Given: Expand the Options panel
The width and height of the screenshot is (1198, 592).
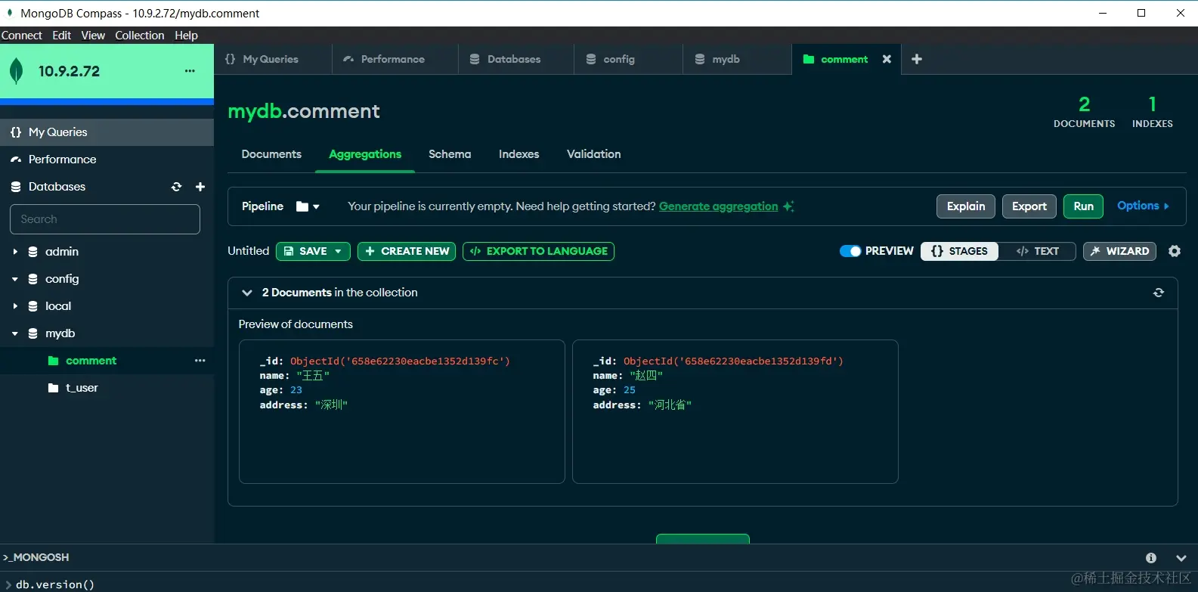Looking at the screenshot, I should 1143,206.
